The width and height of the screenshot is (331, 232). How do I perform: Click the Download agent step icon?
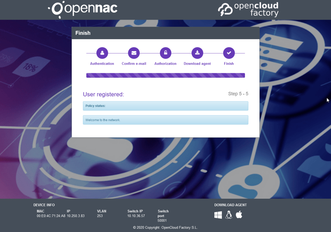pos(197,53)
